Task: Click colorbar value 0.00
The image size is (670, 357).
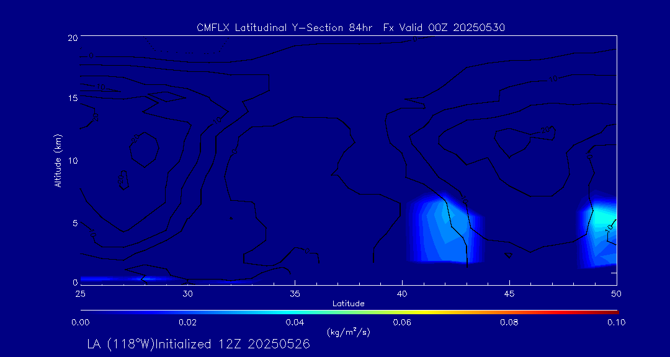Action: pos(80,322)
